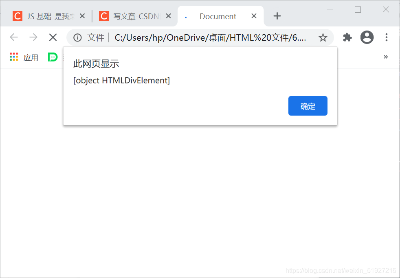Switch to the Document tab
The height and width of the screenshot is (278, 400).
[x=218, y=16]
